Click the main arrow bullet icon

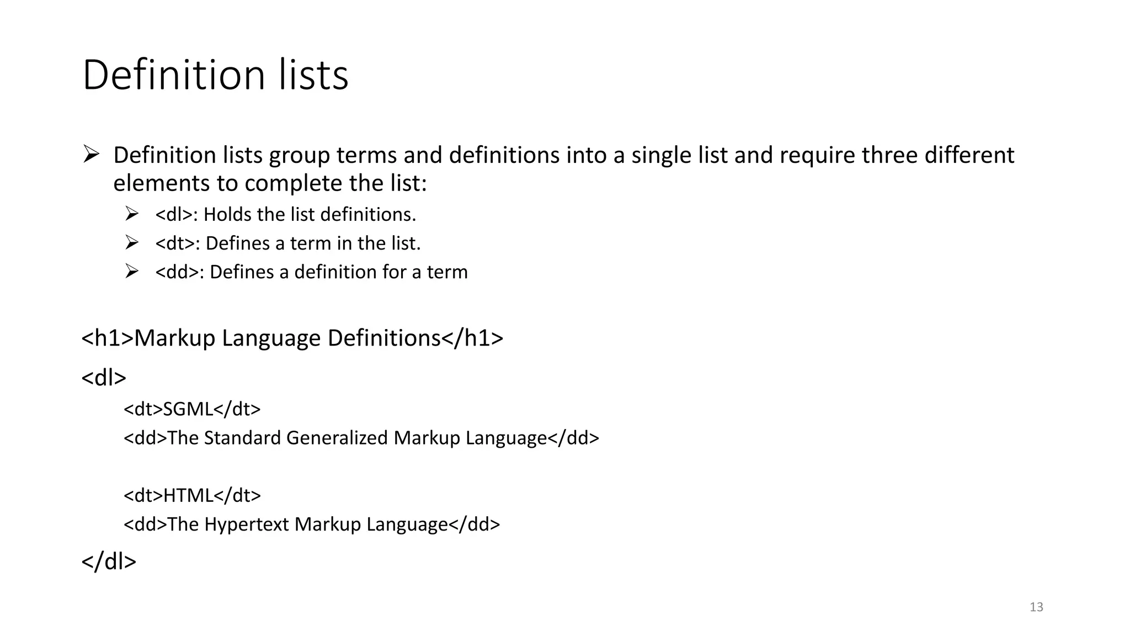point(91,154)
